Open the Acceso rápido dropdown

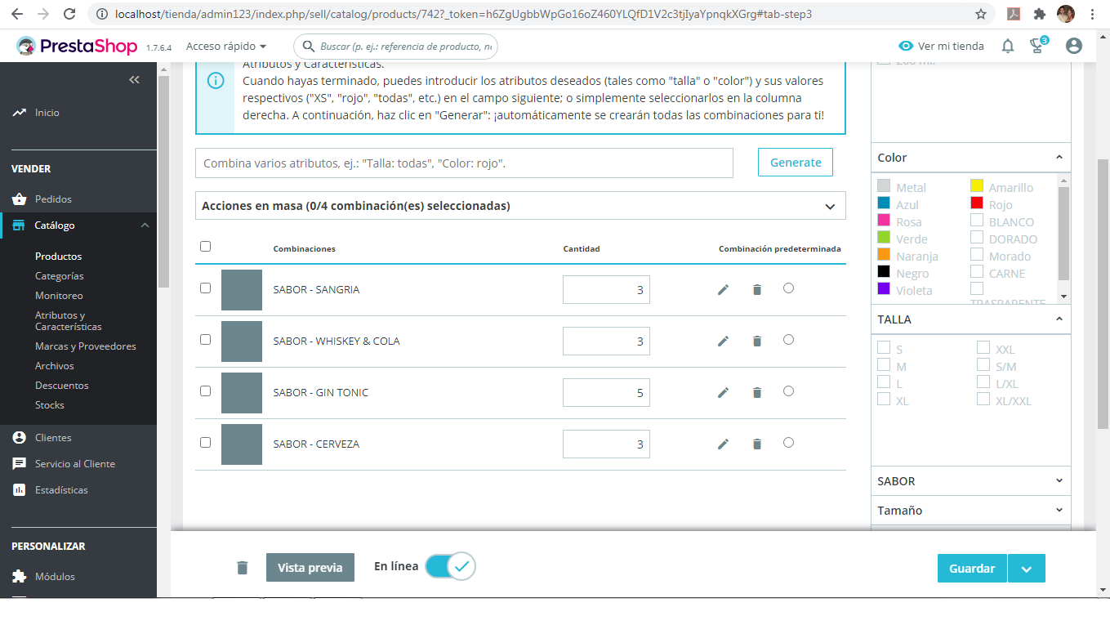pos(226,47)
